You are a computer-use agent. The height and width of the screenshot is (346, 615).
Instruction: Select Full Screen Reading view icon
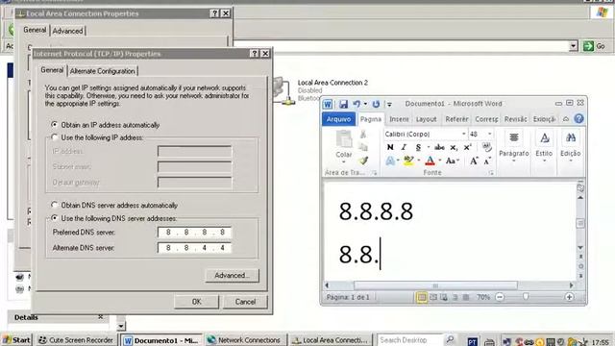[433, 297]
